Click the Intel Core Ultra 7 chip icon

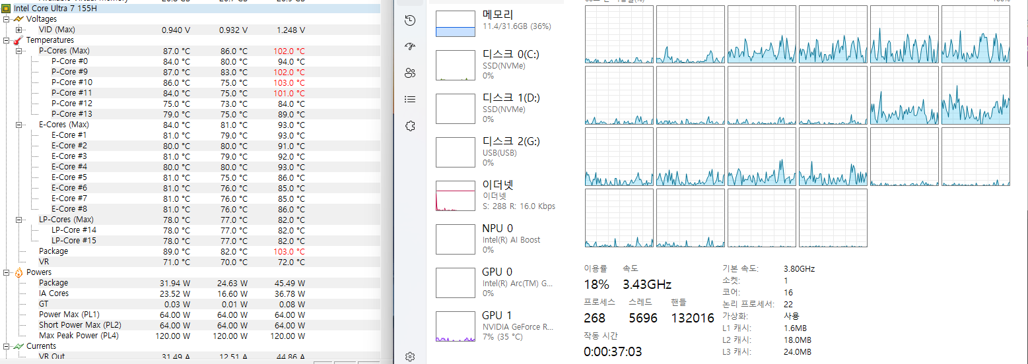(x=6, y=9)
